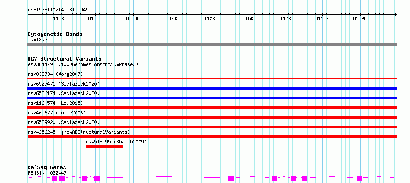Click the 19p13.2 band label
The width and height of the screenshot is (410, 183).
[37, 40]
